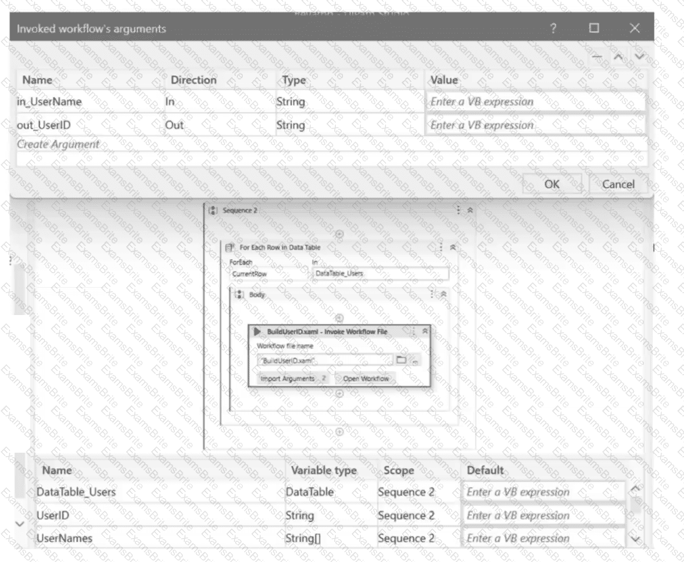Image resolution: width=684 pixels, height=562 pixels.
Task: Click the Open Workflow button
Action: [x=365, y=379]
